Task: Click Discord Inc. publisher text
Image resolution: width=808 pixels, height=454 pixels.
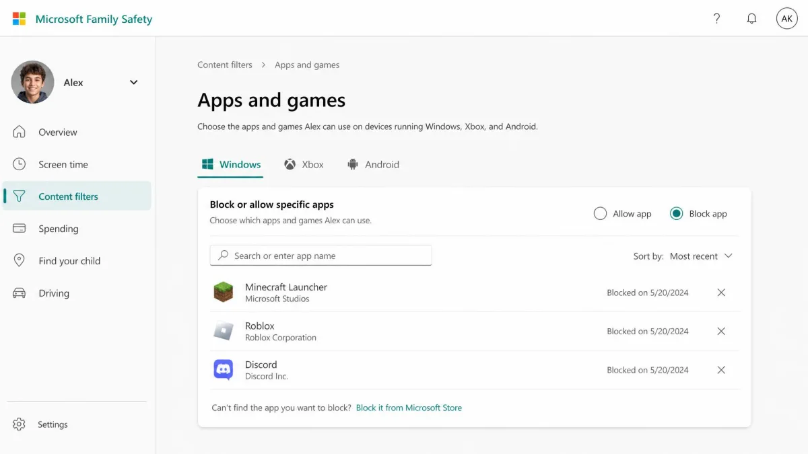Action: [x=267, y=377]
